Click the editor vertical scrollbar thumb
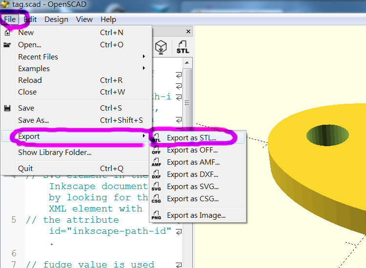The width and height of the screenshot is (366, 268). click(187, 102)
